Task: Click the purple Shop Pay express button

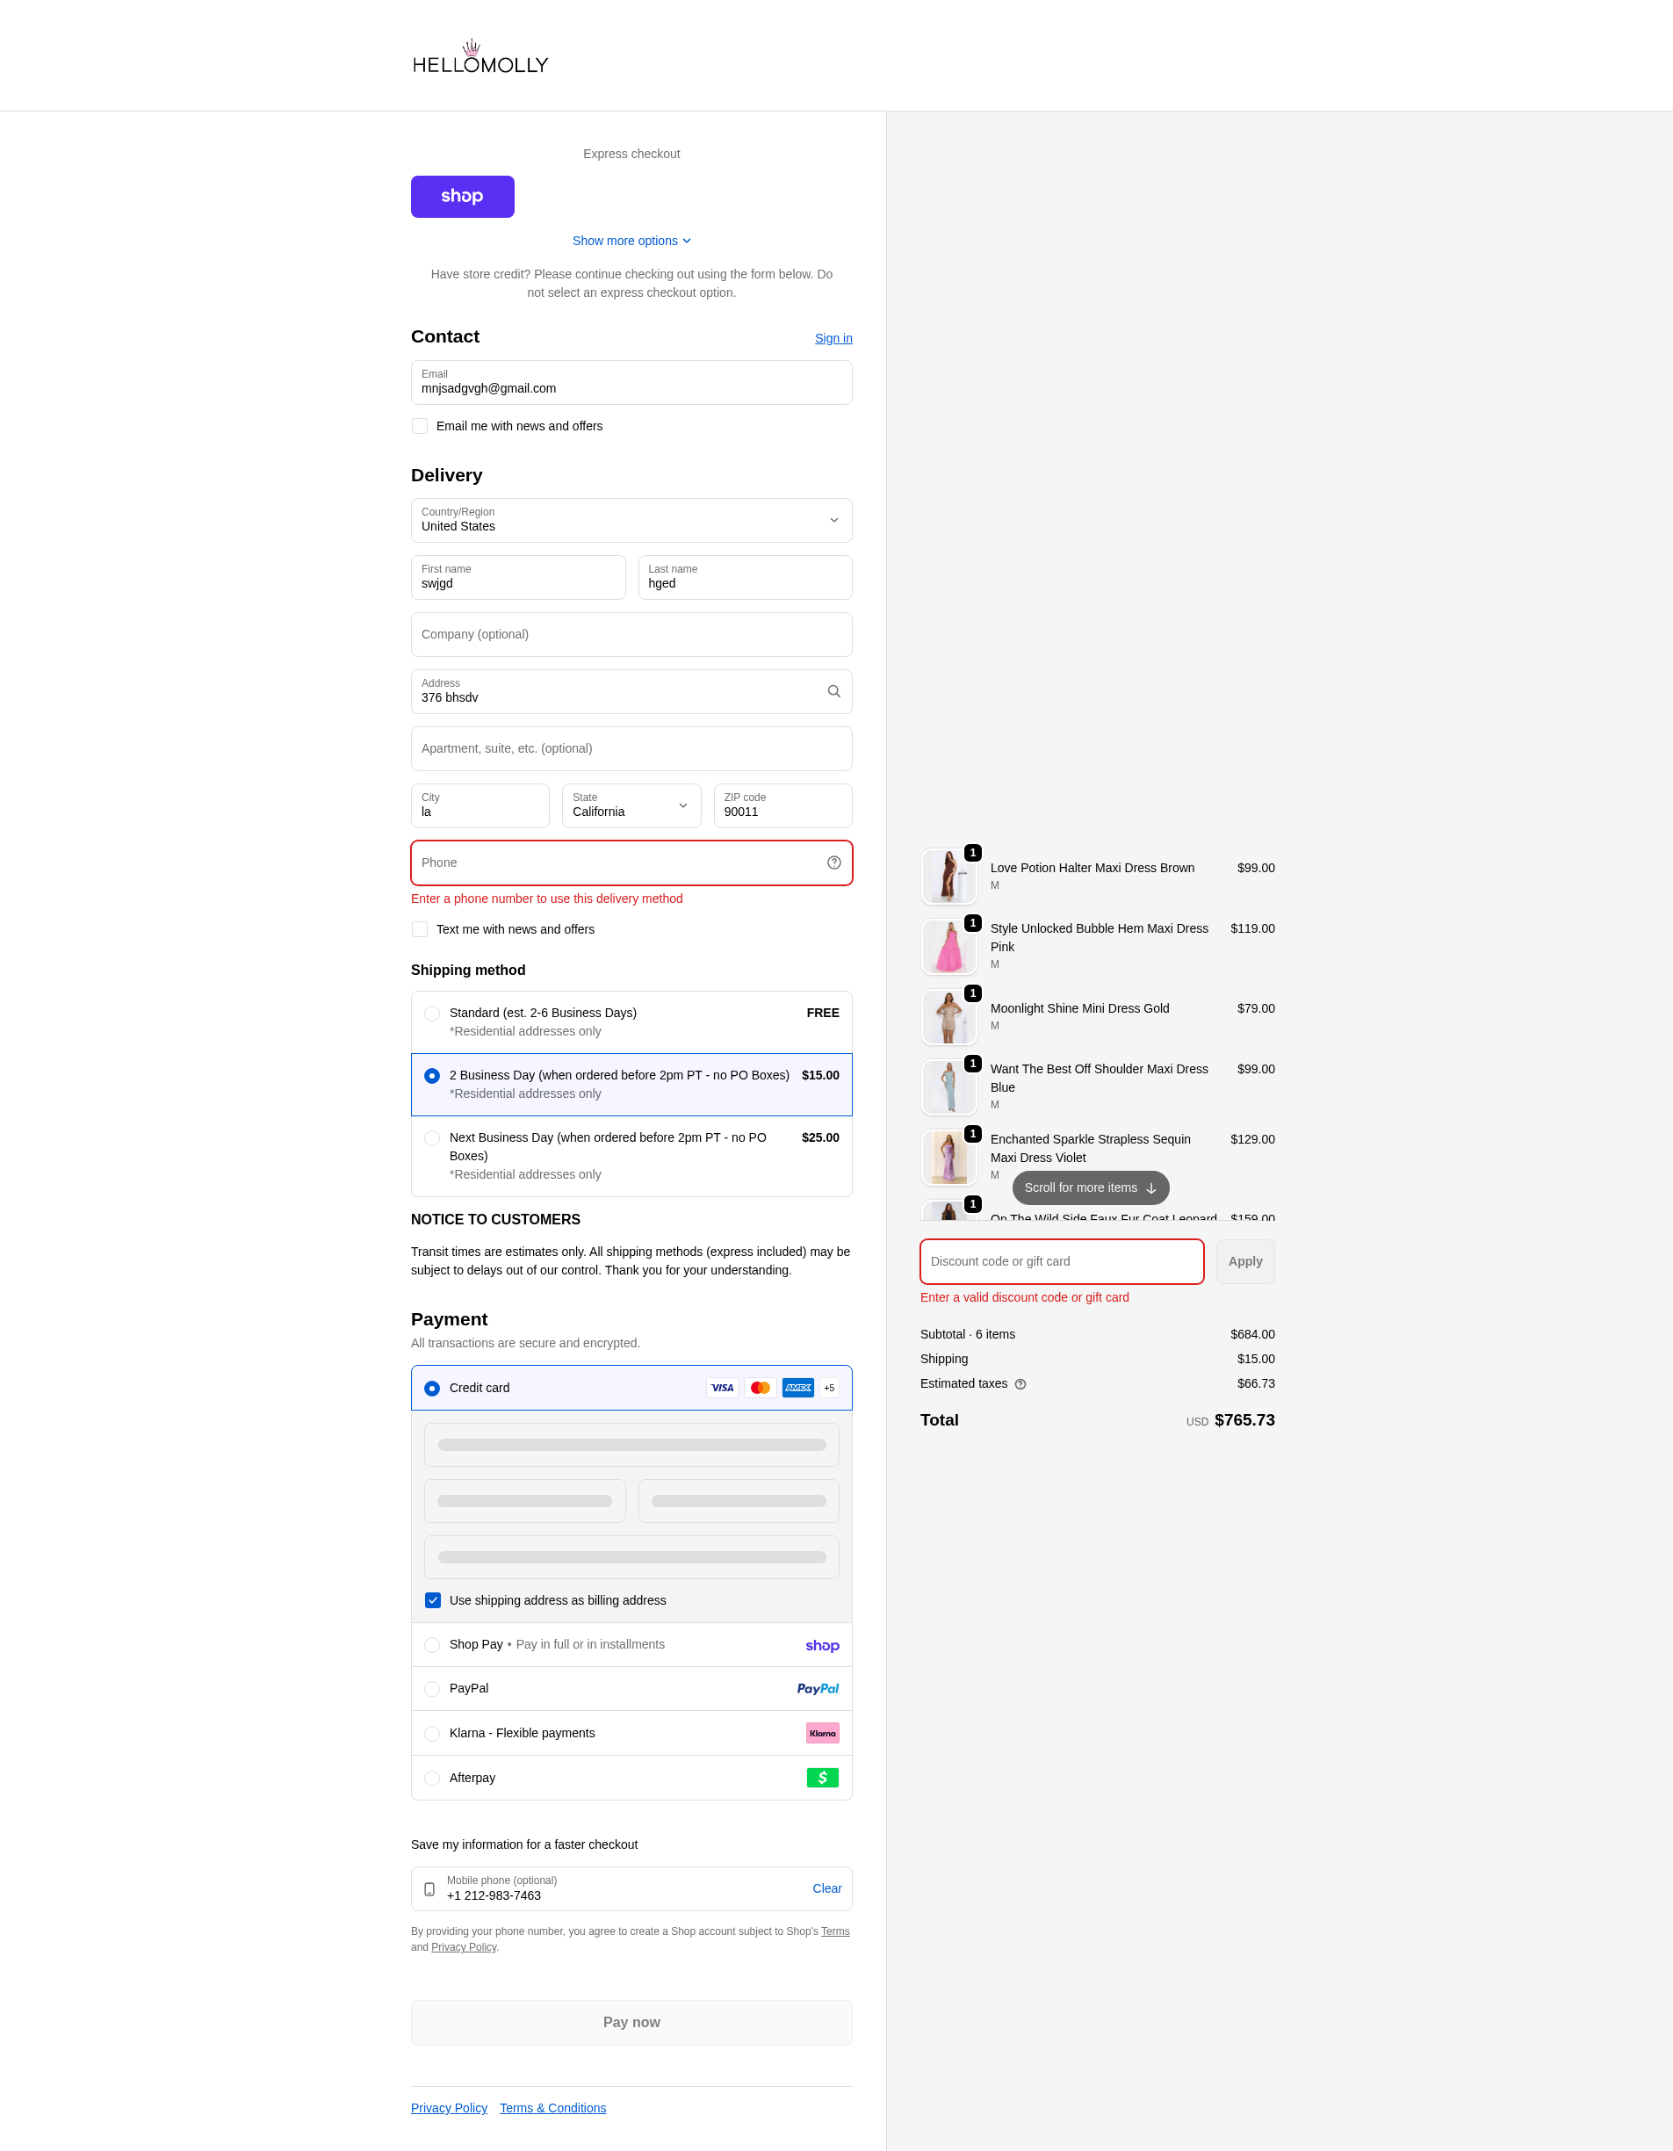Action: (462, 196)
